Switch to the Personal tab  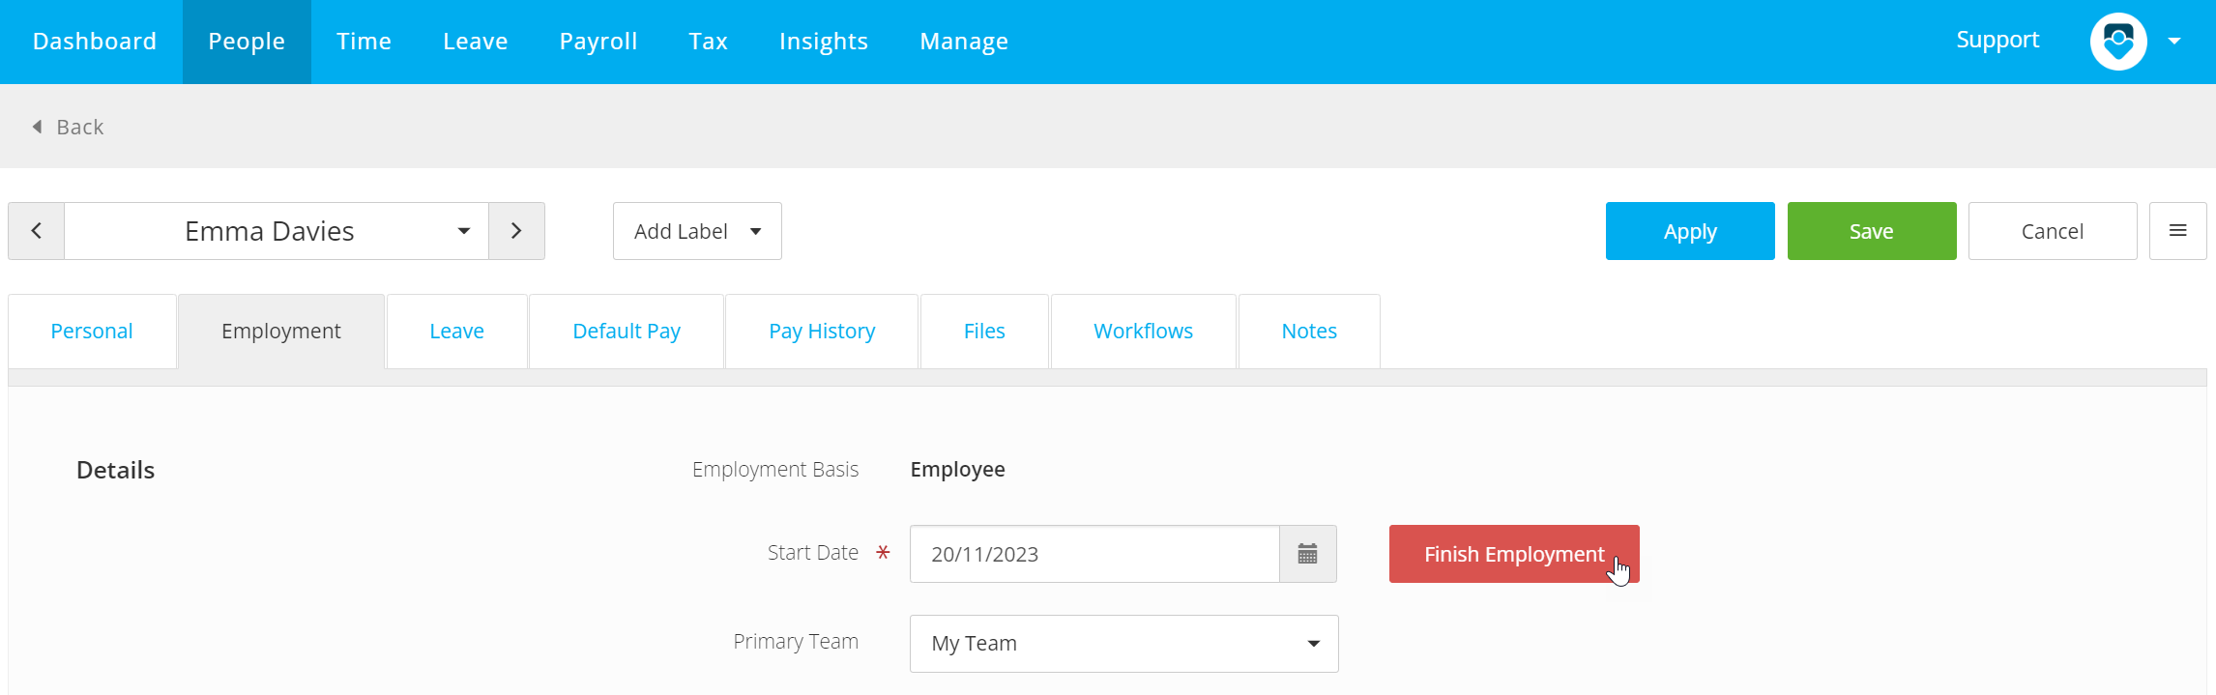point(92,332)
